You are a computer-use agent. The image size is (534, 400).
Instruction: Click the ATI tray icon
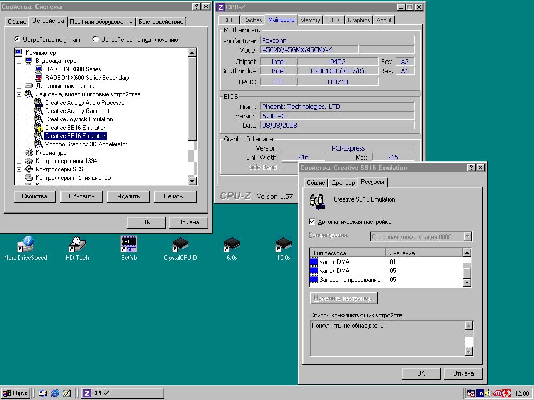(x=498, y=393)
